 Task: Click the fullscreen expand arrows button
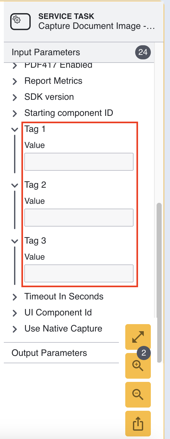(x=138, y=337)
